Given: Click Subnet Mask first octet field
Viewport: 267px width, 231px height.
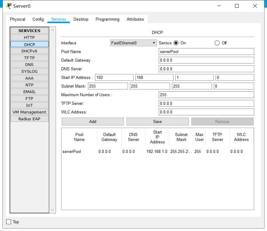Looking at the screenshot, I should pos(108,86).
